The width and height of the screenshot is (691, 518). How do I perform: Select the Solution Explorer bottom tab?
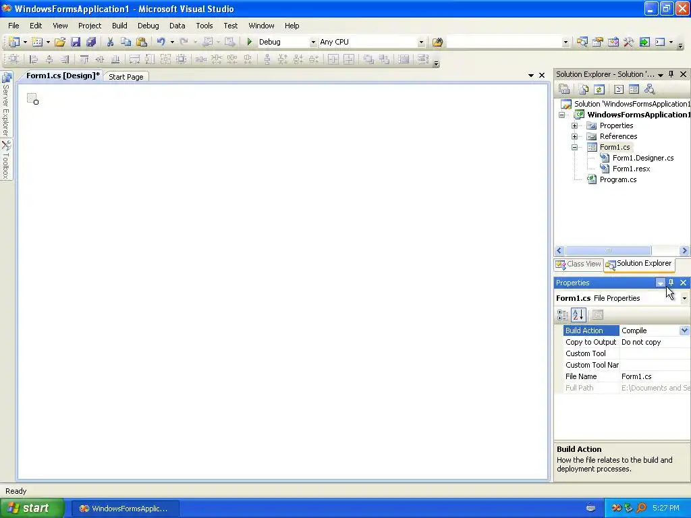(x=639, y=264)
